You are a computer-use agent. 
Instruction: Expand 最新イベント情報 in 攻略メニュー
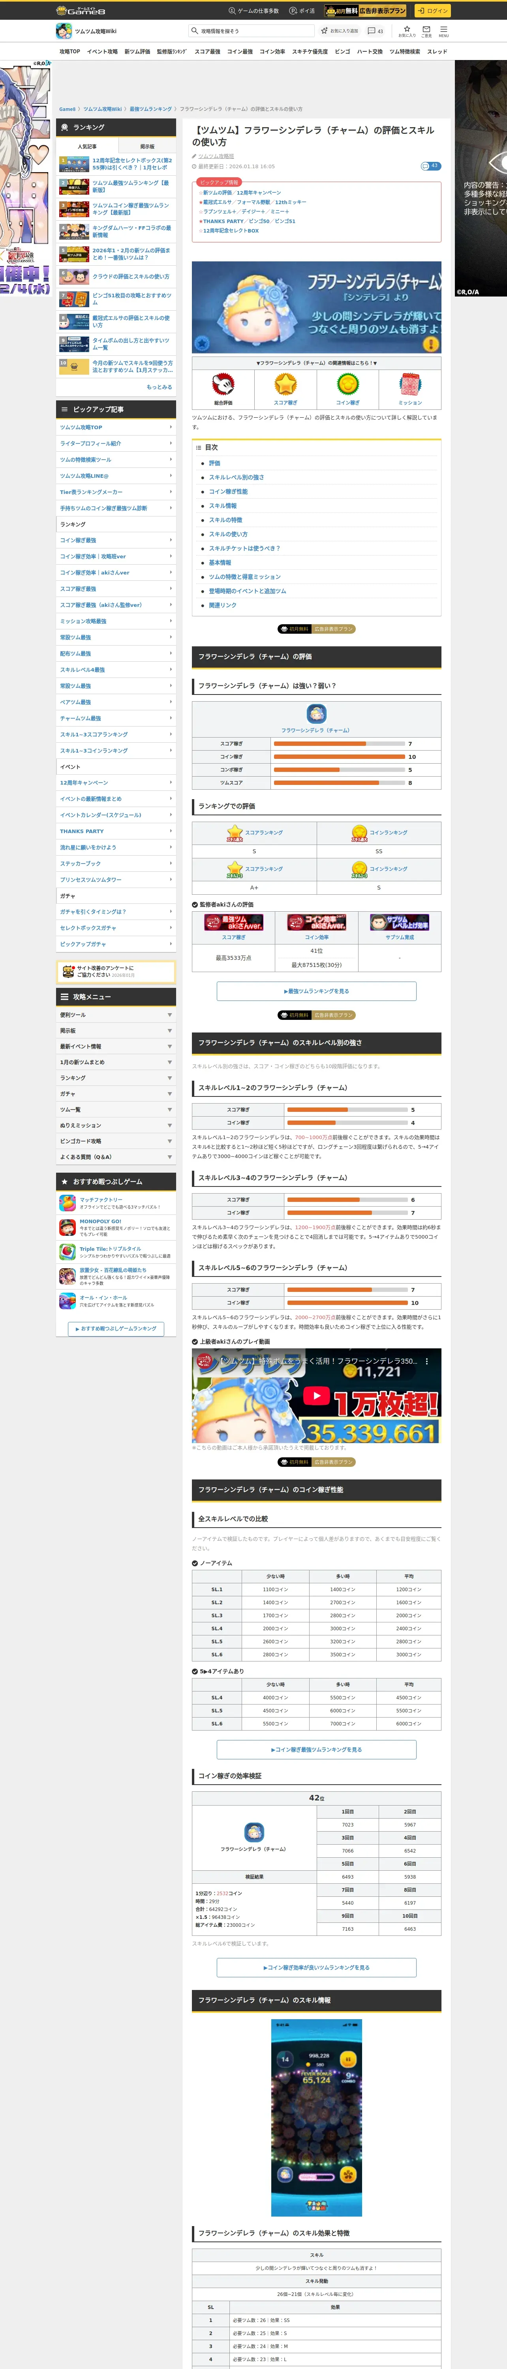(x=116, y=1047)
